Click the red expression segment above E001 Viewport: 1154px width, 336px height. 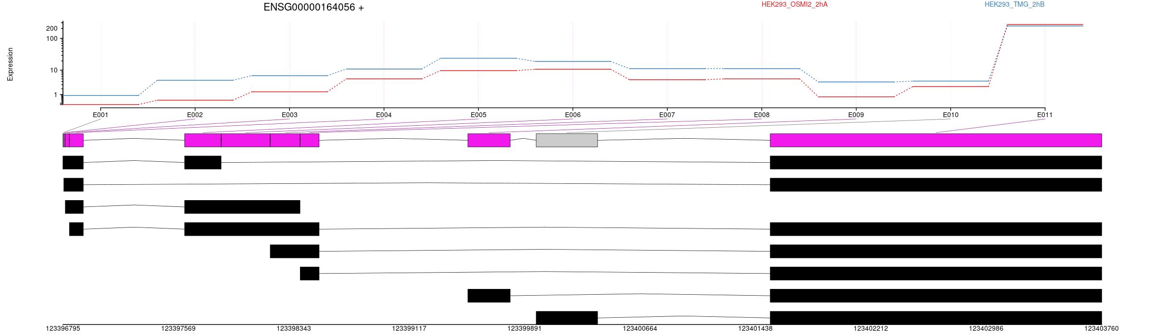point(100,104)
